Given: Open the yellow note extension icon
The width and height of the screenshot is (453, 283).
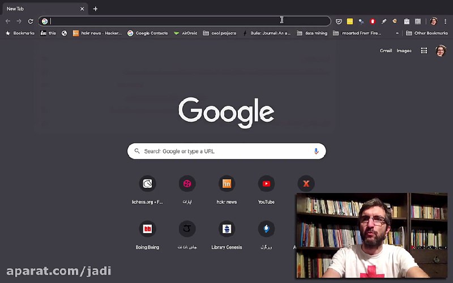Looking at the screenshot, I should click(350, 21).
